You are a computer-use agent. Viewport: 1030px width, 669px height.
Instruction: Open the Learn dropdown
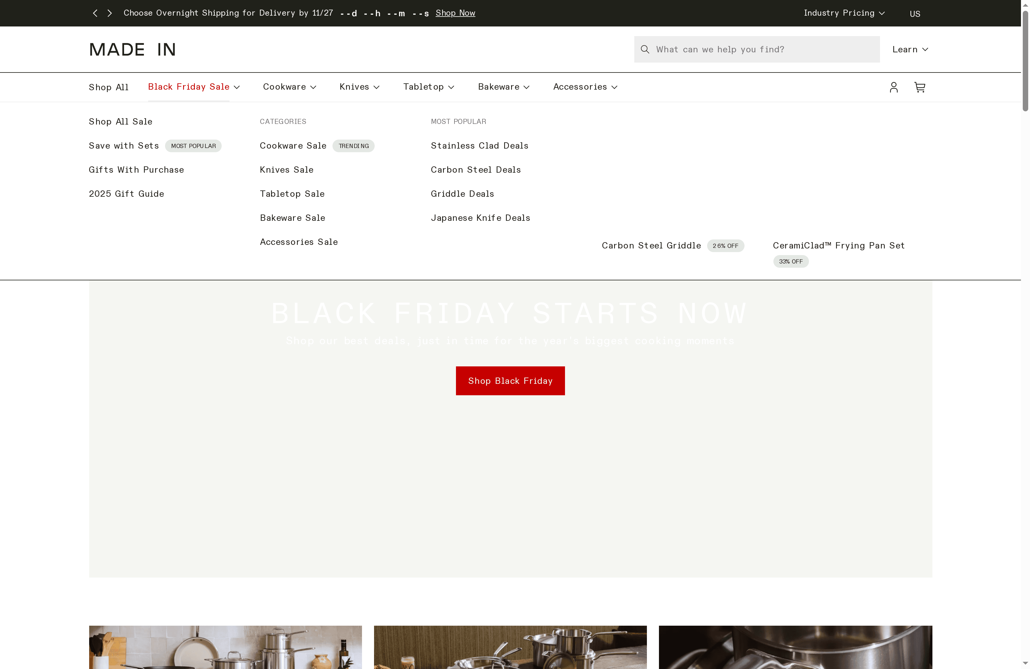pyautogui.click(x=909, y=49)
